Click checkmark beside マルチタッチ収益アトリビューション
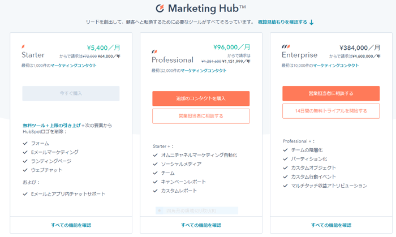The width and height of the screenshot is (396, 237). 285,186
